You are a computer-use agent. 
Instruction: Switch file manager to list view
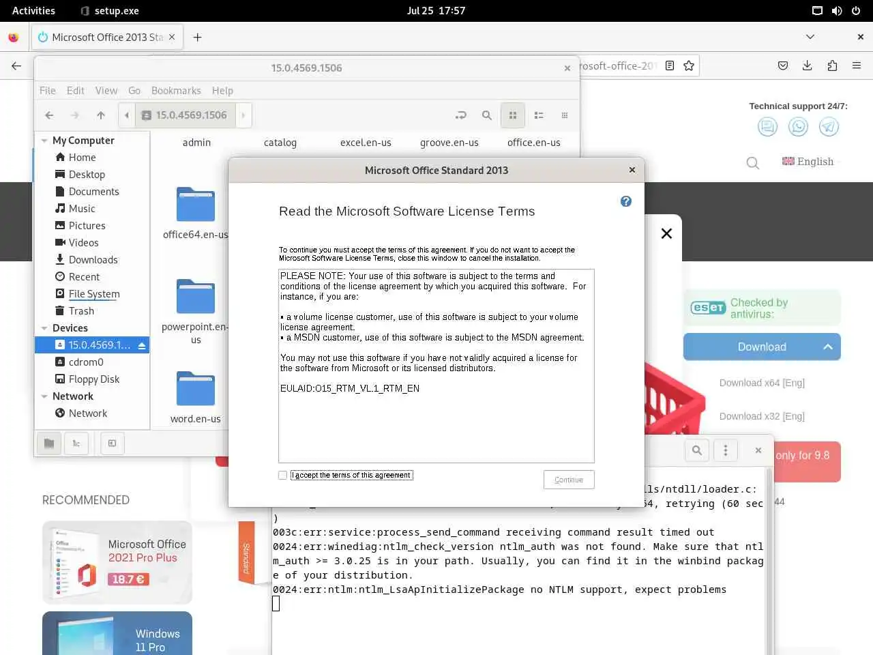click(x=539, y=115)
